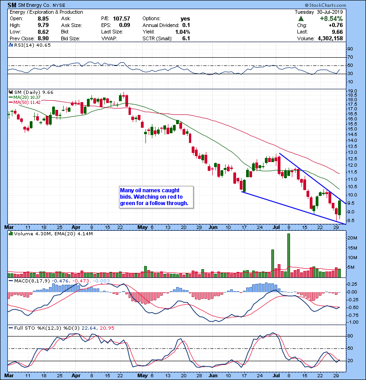The width and height of the screenshot is (366, 380).
Task: Click the SCTR (Small) value 6.1
Action: pos(186,38)
